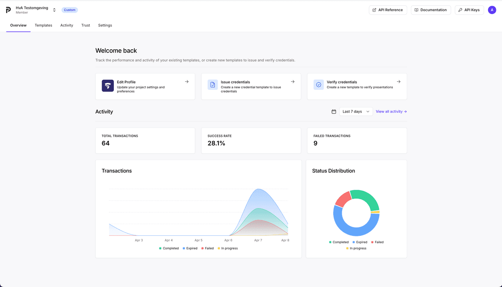
Task: Click the Pioneer "P" logo in the header
Action: coord(7,8)
